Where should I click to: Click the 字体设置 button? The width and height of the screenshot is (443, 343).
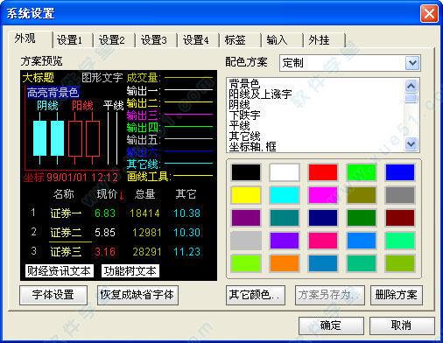[53, 295]
